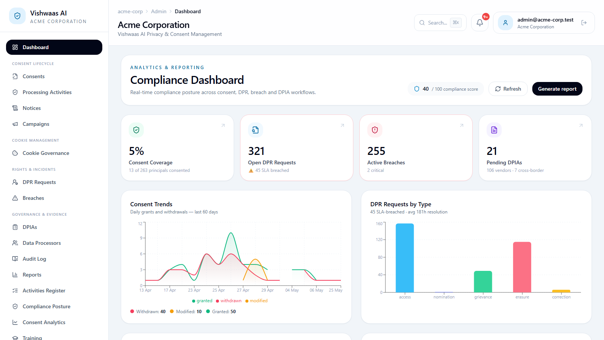This screenshot has width=604, height=340.
Task: Click the user avatar icon
Action: [505, 23]
